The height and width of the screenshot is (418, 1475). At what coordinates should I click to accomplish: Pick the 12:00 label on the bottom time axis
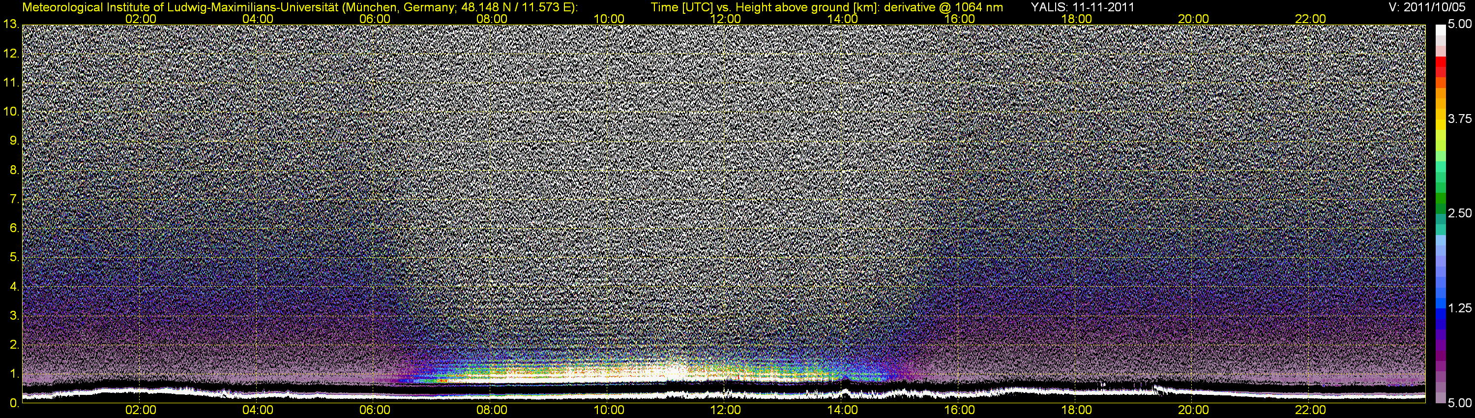[726, 410]
